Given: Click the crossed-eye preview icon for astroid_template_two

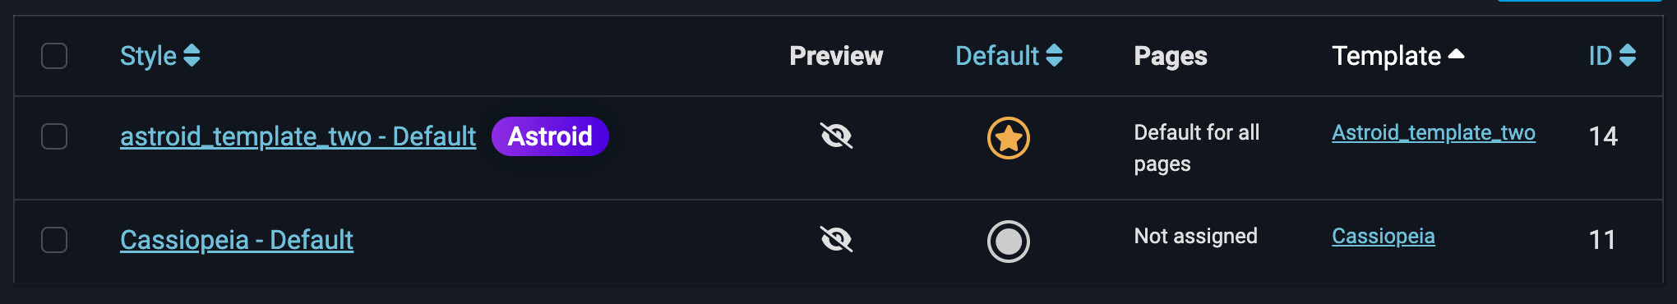Looking at the screenshot, I should (x=836, y=136).
